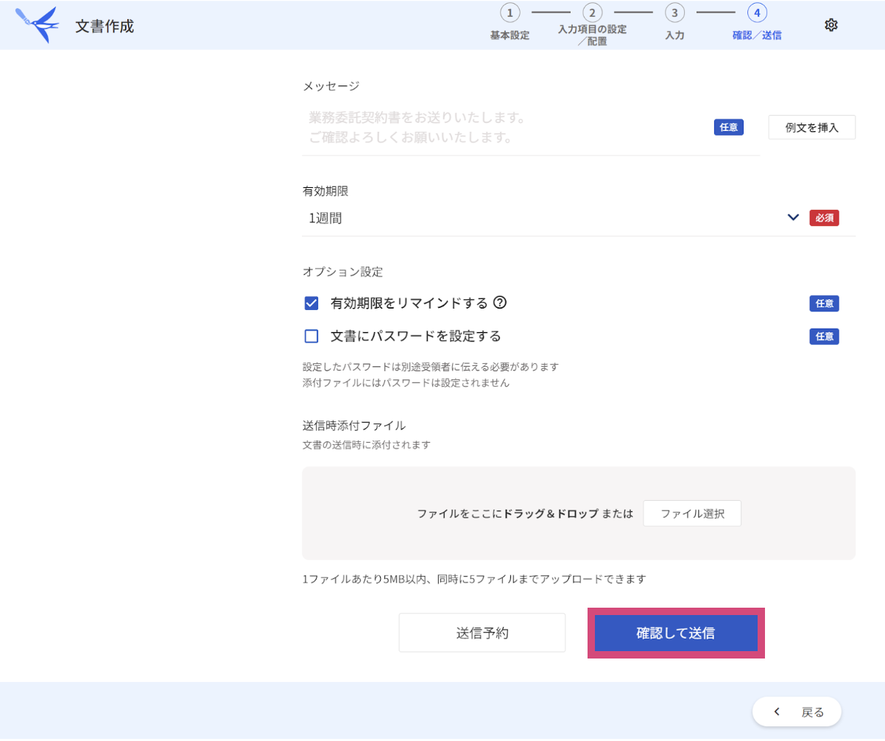Click the ファイル選択 button

tap(692, 513)
